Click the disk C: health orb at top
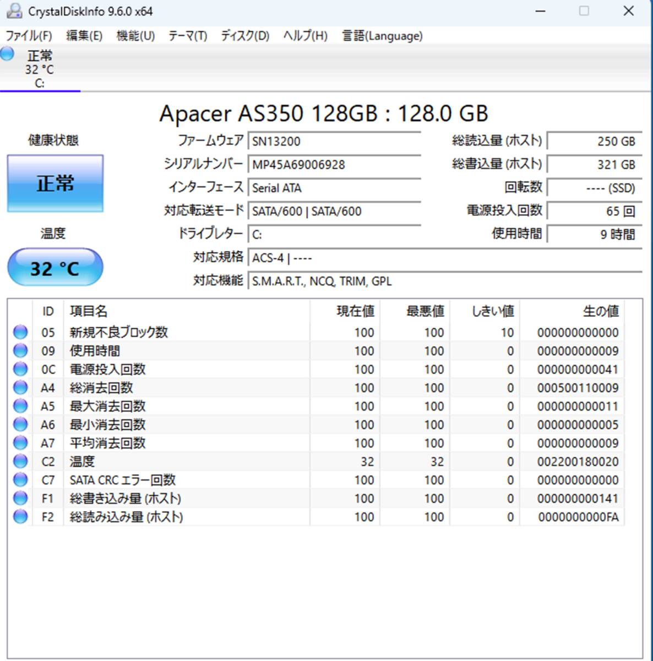Screen dimensions: 653x661 8,54
